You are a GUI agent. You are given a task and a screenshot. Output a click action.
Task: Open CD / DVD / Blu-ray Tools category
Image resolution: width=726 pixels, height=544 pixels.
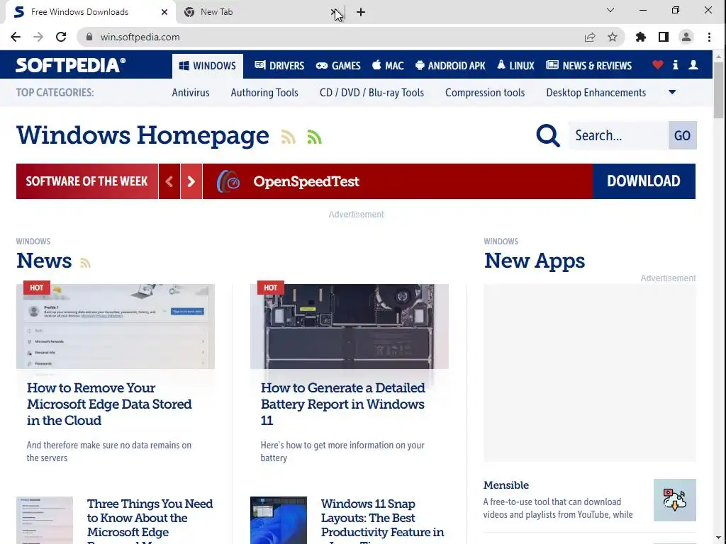pyautogui.click(x=372, y=93)
